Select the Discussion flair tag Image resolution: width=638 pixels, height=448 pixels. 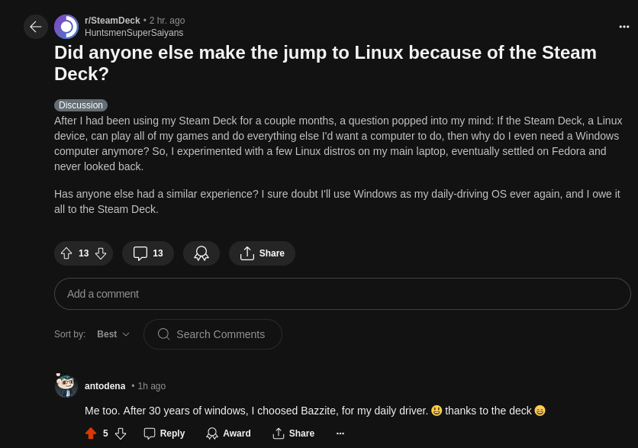(81, 105)
